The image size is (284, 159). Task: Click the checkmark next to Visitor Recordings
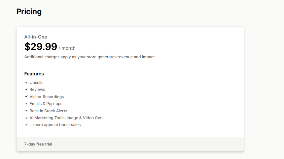[26, 97]
